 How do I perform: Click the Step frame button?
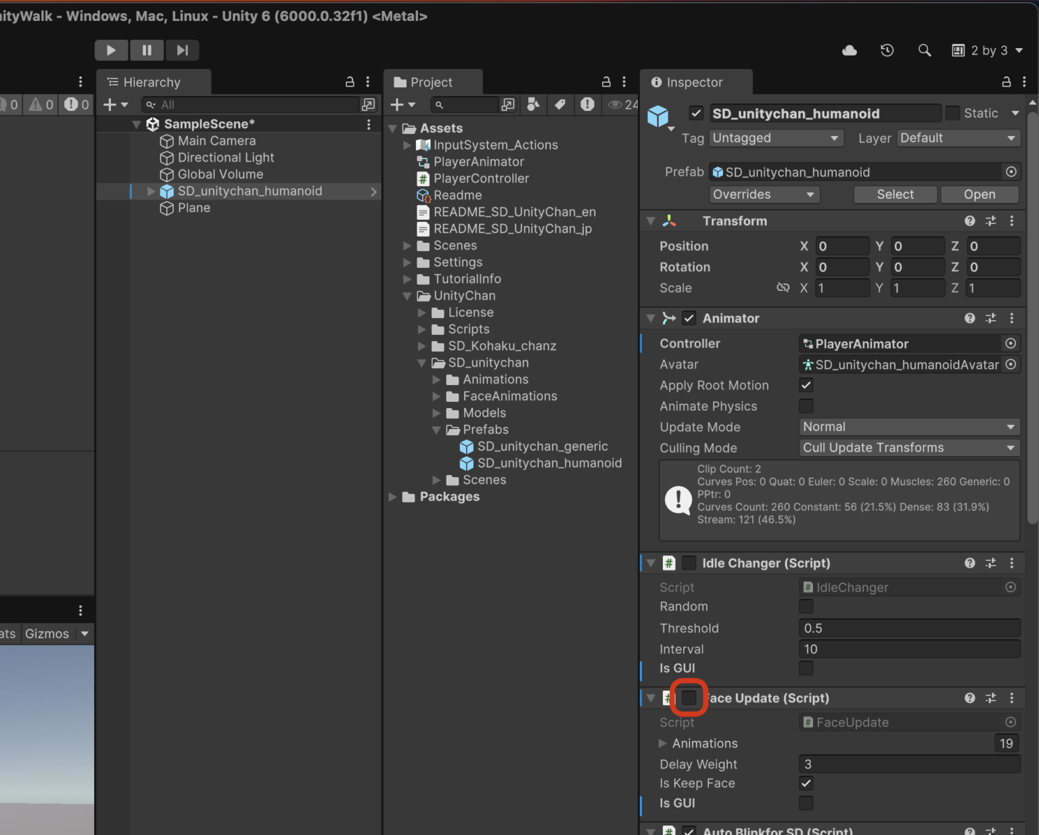[182, 50]
